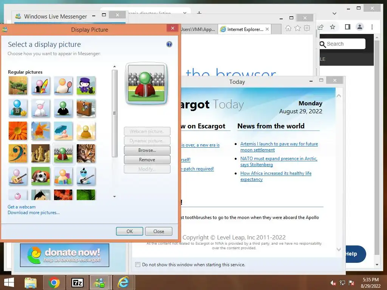Image resolution: width=387 pixels, height=290 pixels.
Task: Open Download more pictures link
Action: pos(34,213)
